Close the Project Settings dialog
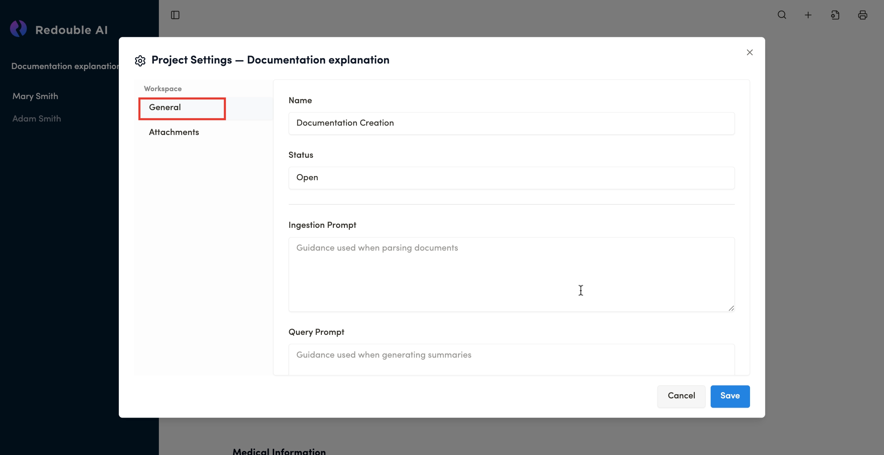This screenshot has width=884, height=455. click(749, 52)
